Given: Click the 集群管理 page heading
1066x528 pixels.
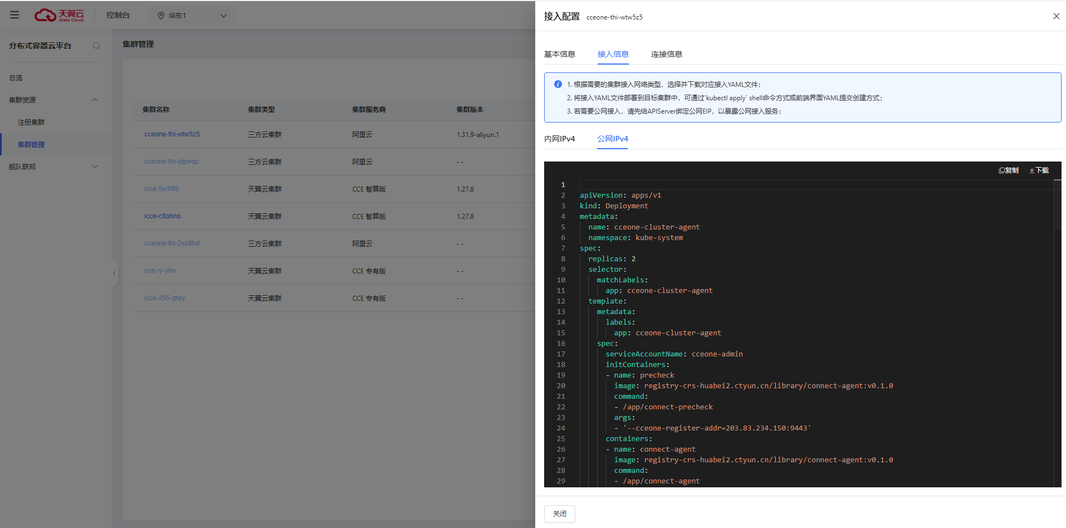Looking at the screenshot, I should [x=138, y=44].
